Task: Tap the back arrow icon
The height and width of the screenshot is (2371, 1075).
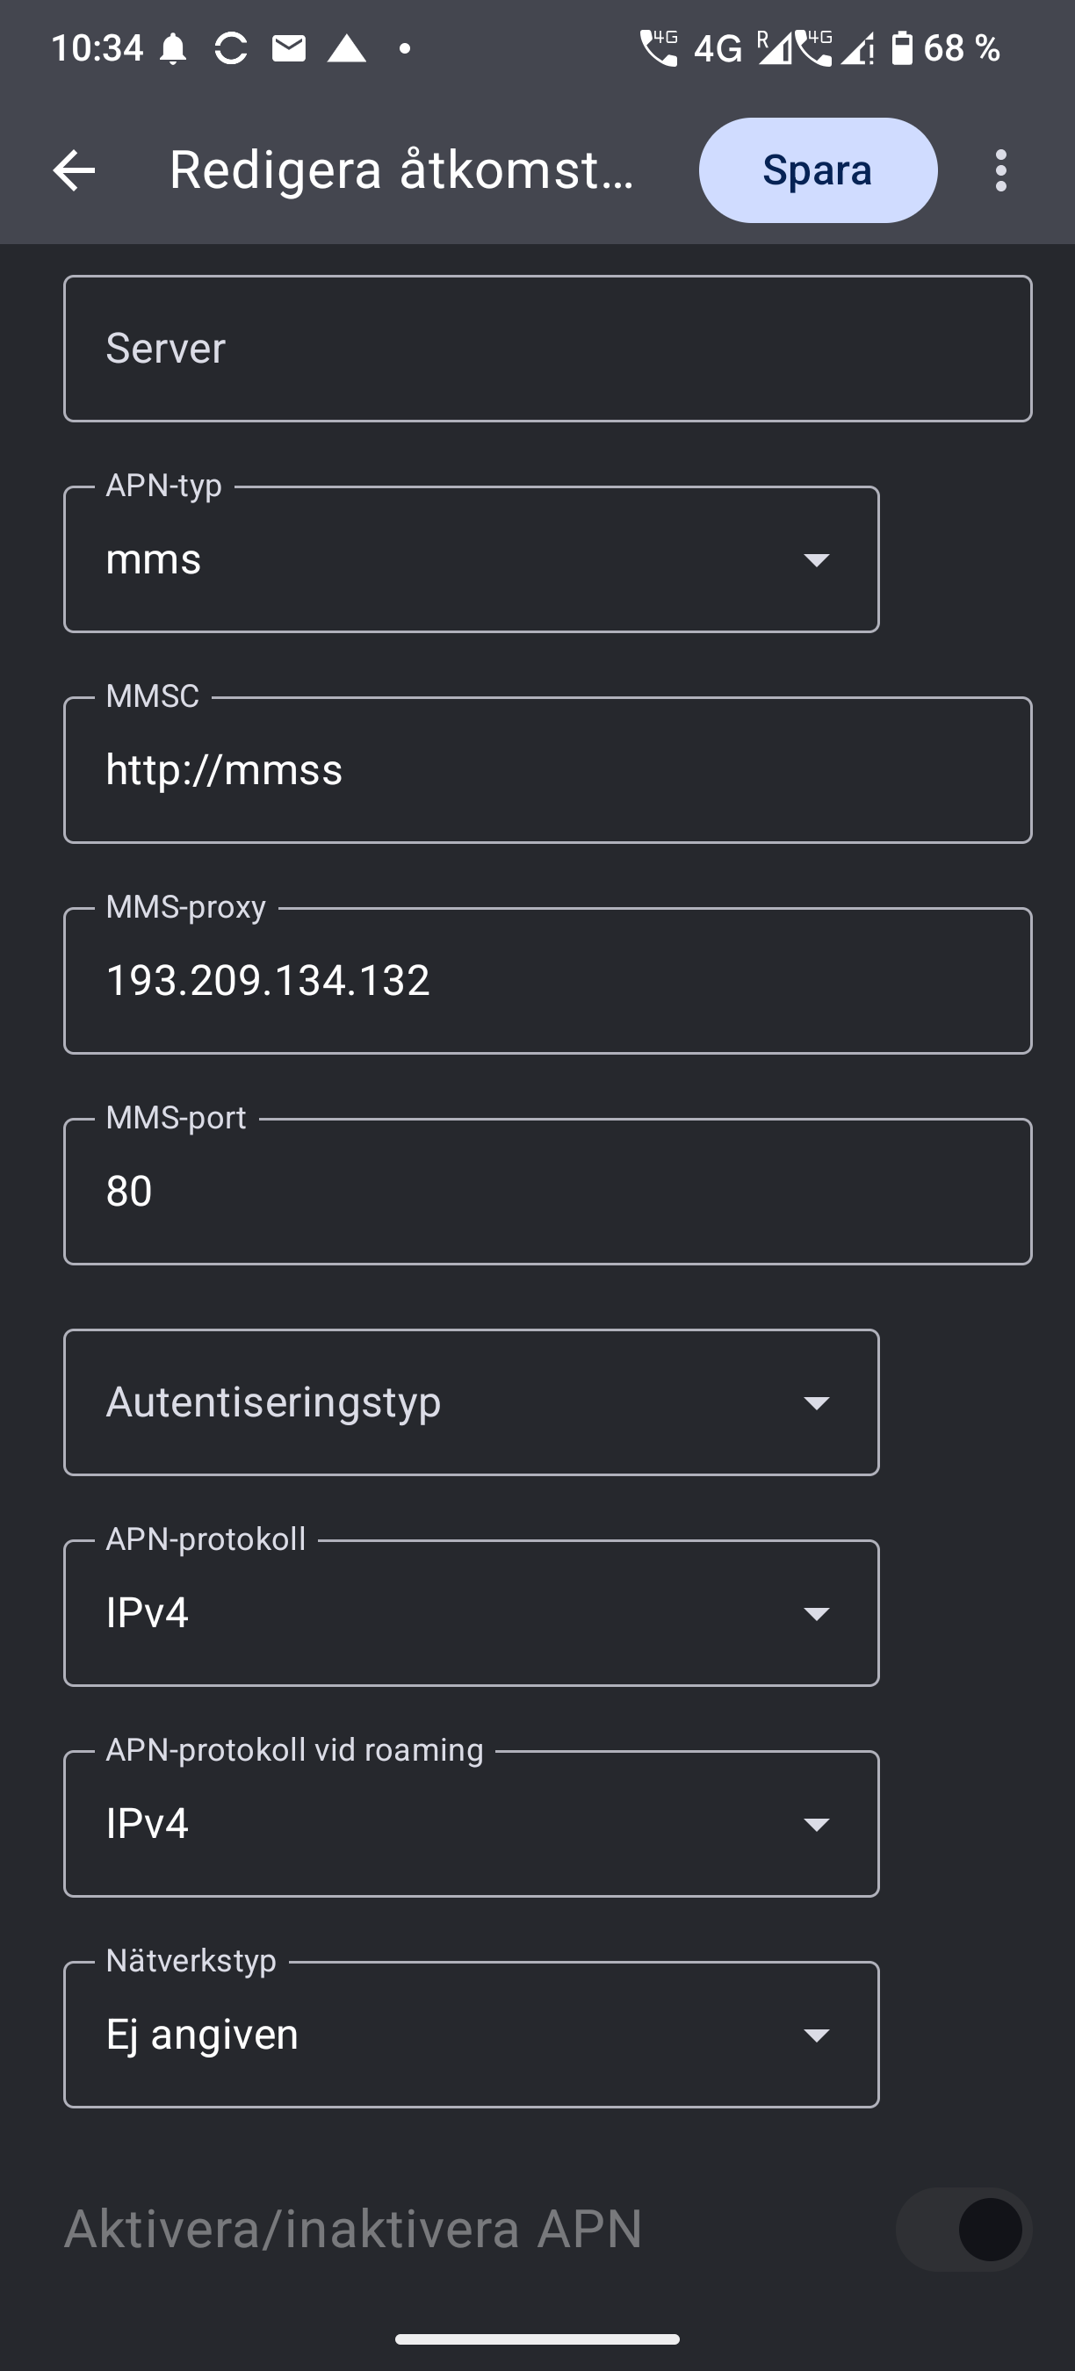Action: (x=74, y=170)
